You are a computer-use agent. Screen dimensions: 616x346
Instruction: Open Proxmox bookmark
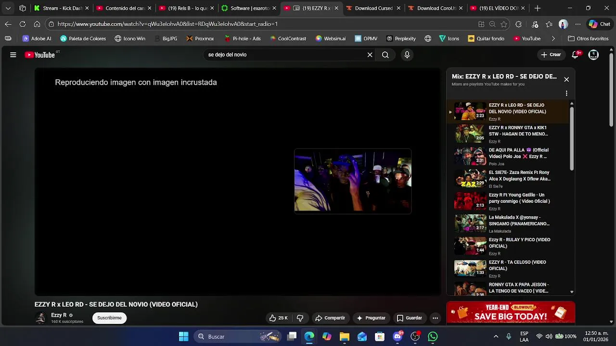(200, 38)
